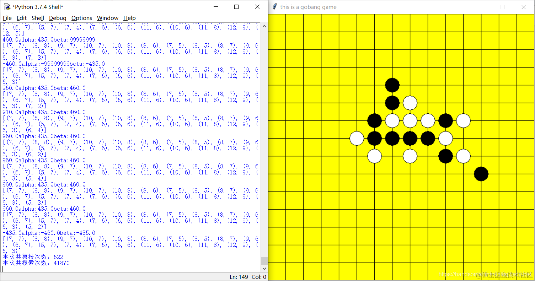The image size is (535, 281).
Task: Open the Debug menu
Action: click(x=58, y=18)
